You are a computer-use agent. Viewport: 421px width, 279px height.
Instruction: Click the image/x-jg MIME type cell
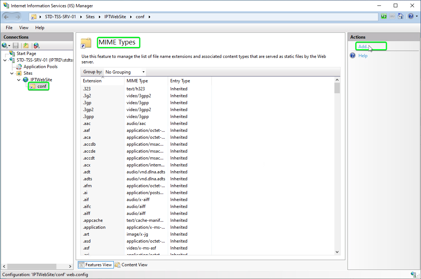click(137, 234)
